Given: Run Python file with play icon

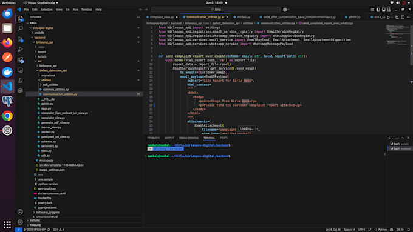Looking at the screenshot, I should [x=388, y=17].
